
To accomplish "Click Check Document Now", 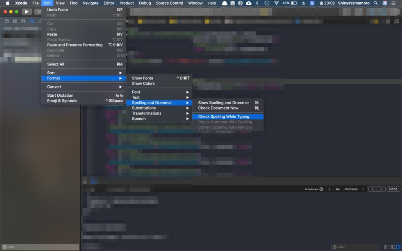I will 218,108.
